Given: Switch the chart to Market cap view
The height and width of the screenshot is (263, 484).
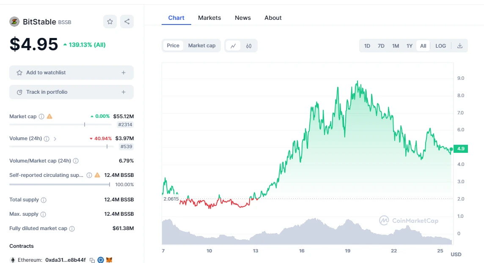Looking at the screenshot, I should pyautogui.click(x=202, y=46).
